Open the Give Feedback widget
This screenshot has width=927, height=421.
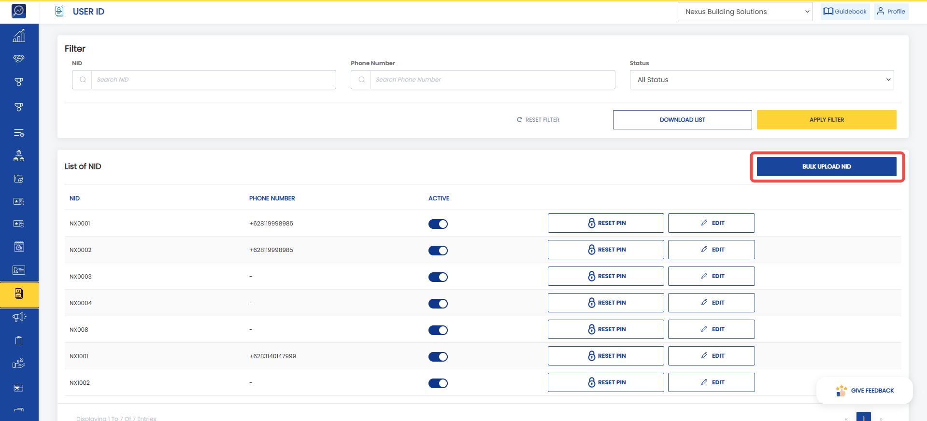tap(865, 391)
